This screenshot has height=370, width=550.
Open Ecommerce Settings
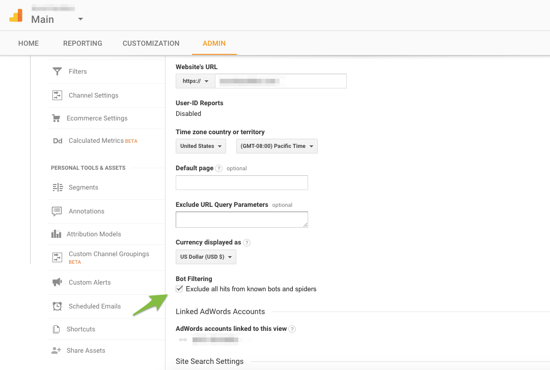point(97,118)
